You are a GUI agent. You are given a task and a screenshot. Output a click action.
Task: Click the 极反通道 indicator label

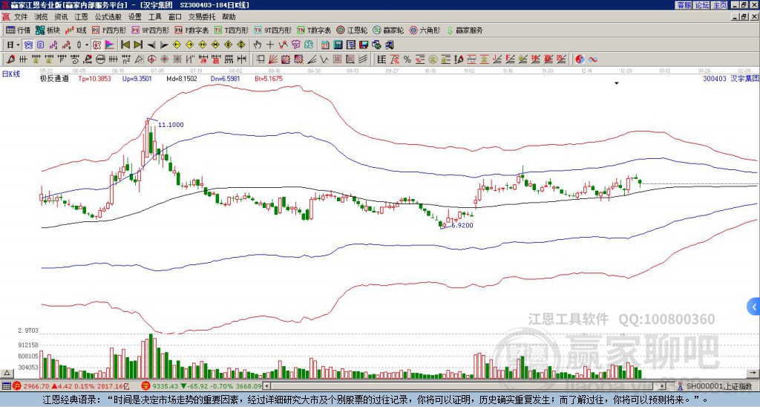tap(54, 78)
